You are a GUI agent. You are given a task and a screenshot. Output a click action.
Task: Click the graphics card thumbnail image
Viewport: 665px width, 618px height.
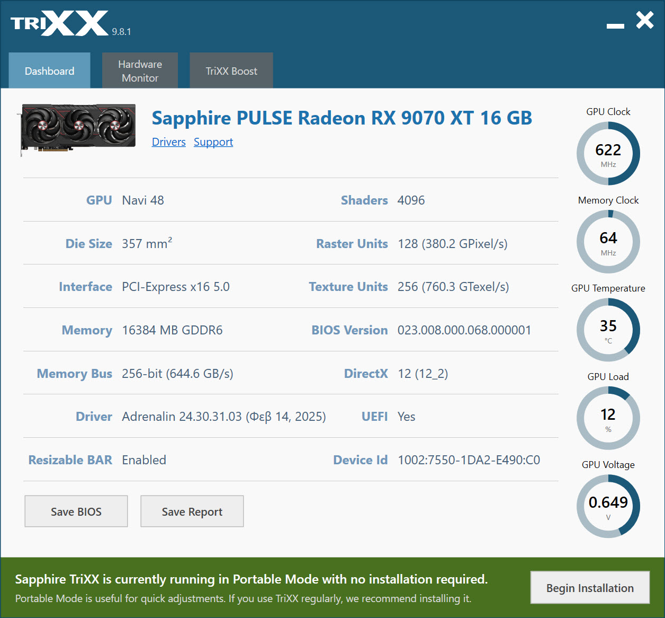(x=78, y=129)
